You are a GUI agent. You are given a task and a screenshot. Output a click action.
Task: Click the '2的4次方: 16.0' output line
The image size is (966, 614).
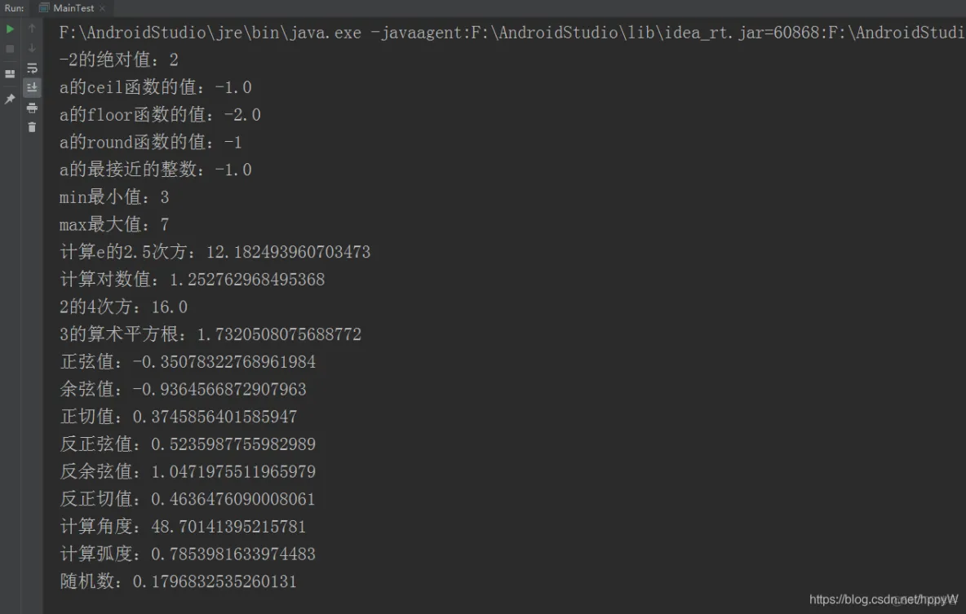click(124, 307)
